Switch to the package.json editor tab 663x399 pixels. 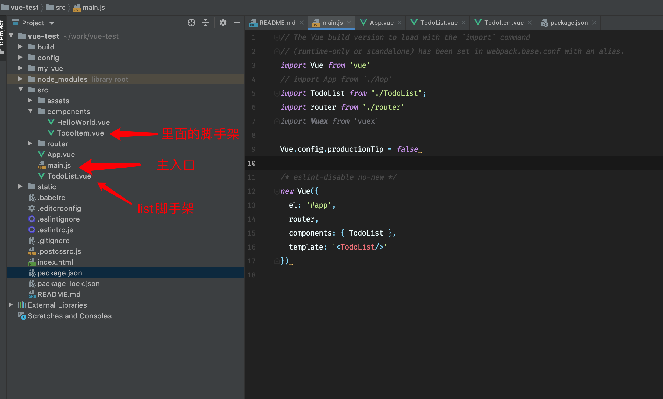coord(568,23)
